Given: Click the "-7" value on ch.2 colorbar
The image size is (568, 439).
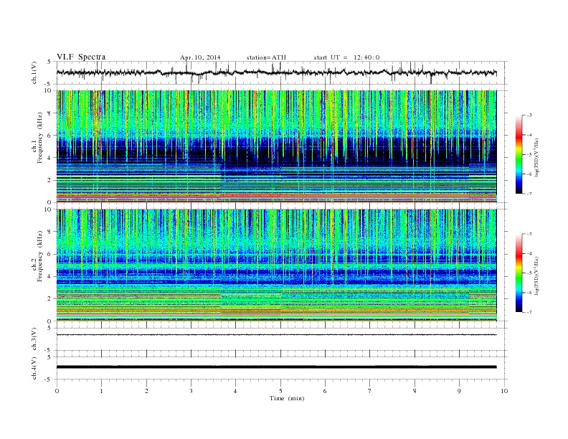Looking at the screenshot, I should point(529,312).
